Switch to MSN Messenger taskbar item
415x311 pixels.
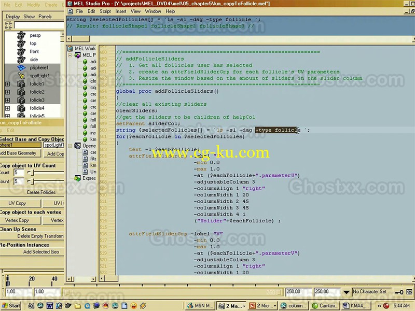tap(200, 306)
